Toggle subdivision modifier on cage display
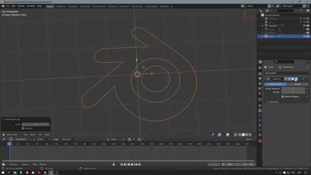Viewport: 311px width, 175px height. click(x=285, y=79)
